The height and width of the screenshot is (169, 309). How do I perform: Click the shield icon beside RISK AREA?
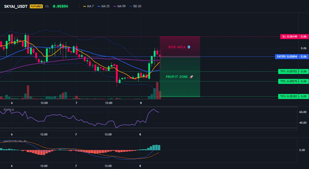(189, 47)
